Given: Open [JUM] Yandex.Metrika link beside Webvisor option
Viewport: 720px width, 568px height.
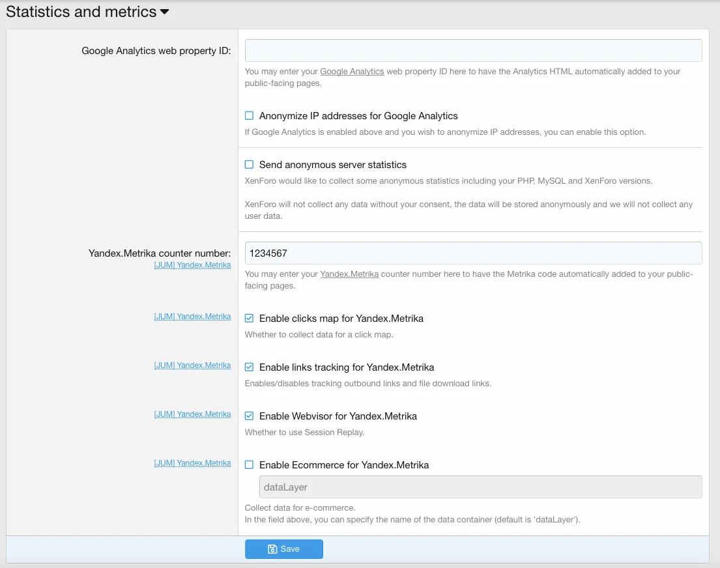Looking at the screenshot, I should pos(192,414).
